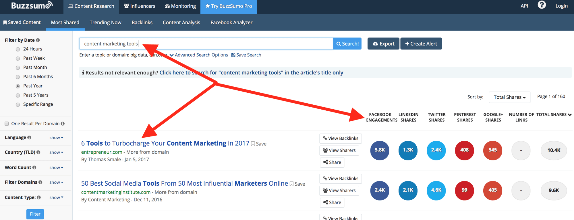The height and width of the screenshot is (220, 574).
Task: Open the help question mark icon
Action: [542, 5]
